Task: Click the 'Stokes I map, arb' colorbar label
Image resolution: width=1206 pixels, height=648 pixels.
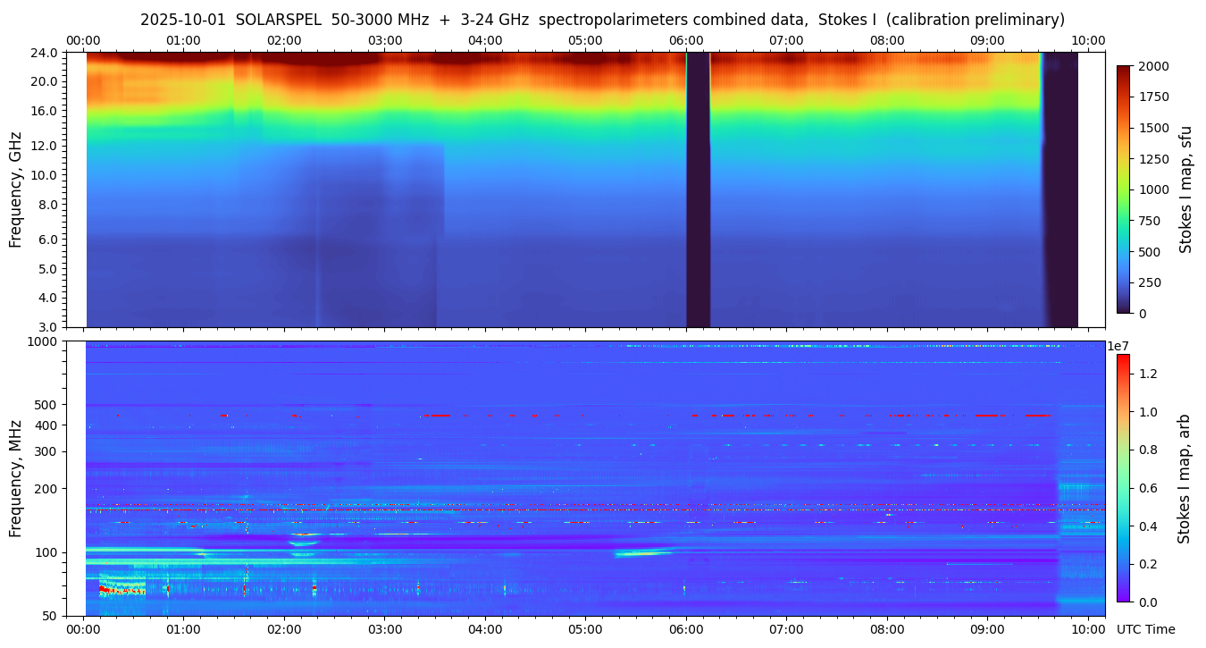Action: (1184, 477)
